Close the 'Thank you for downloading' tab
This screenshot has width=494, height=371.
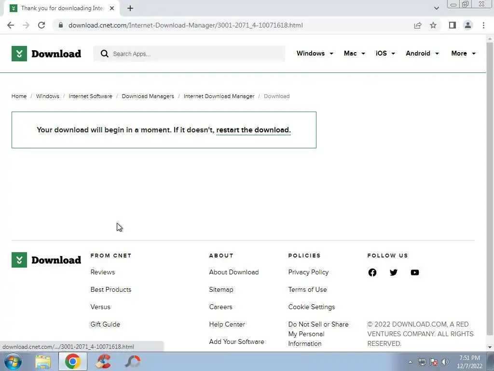112,9
